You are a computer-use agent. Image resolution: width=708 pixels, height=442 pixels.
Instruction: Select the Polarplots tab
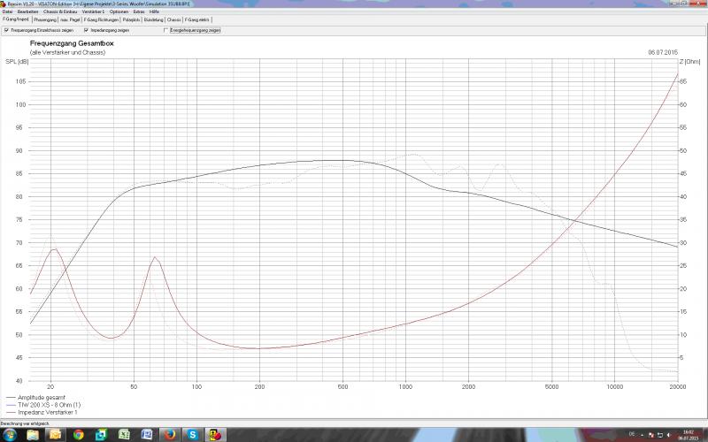coord(130,19)
